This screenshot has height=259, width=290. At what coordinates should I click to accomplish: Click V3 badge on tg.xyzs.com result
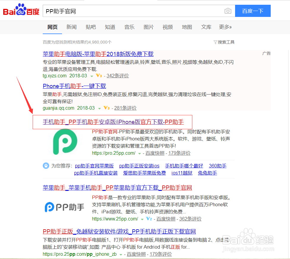click(99, 76)
